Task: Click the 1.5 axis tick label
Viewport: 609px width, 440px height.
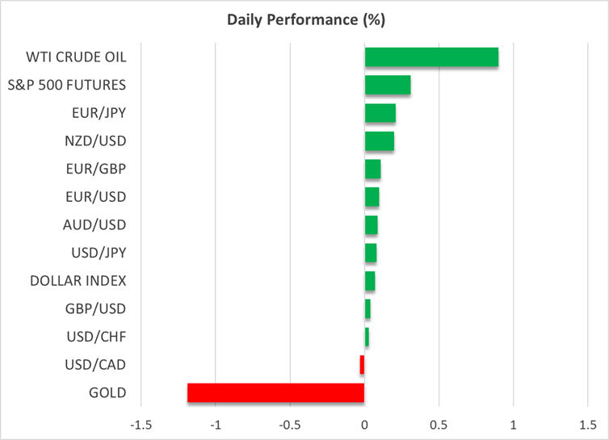Action: click(587, 425)
